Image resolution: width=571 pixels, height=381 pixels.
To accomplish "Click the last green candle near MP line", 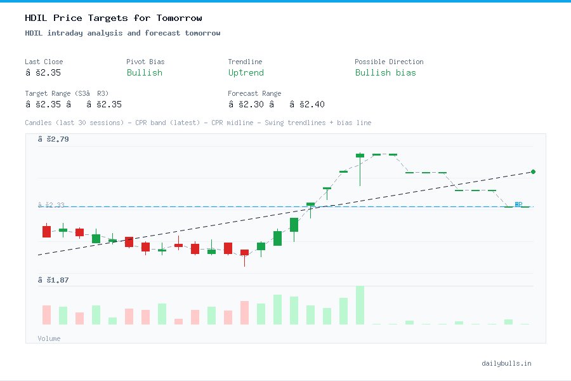I will point(311,205).
